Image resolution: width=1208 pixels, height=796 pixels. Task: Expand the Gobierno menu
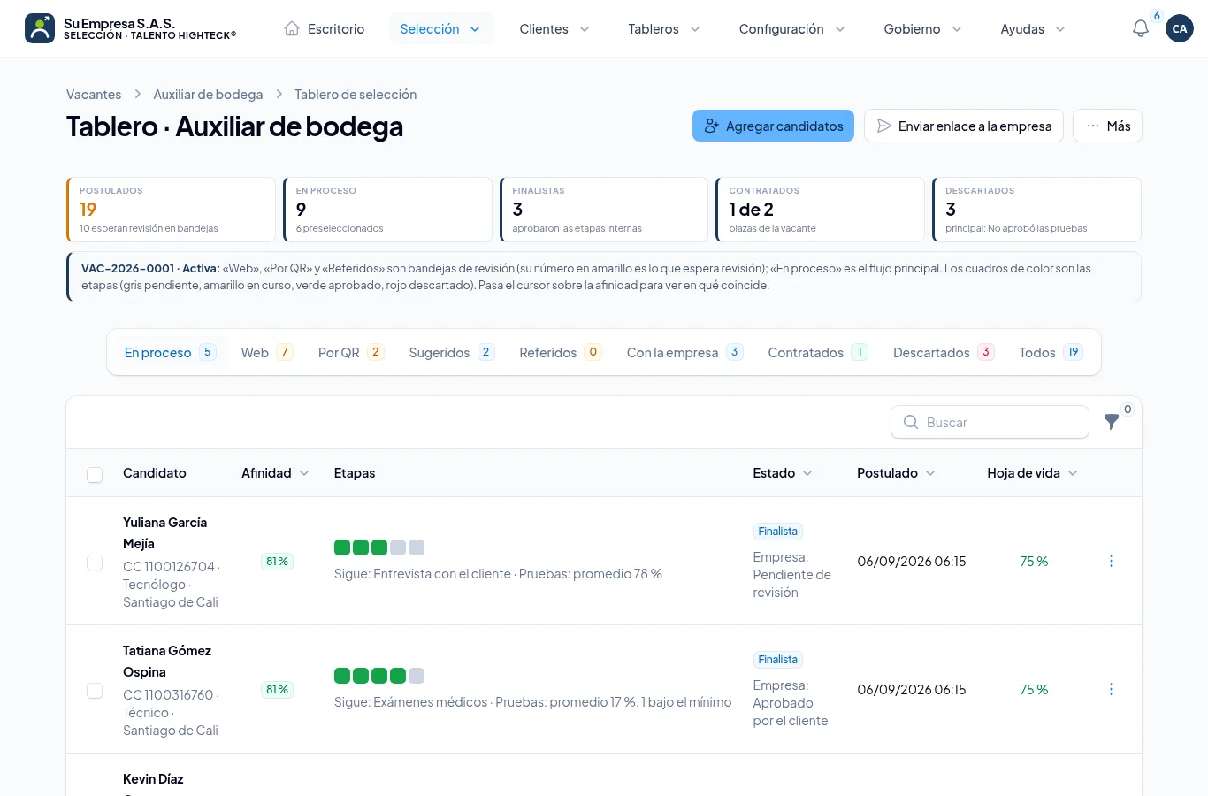pyautogui.click(x=922, y=28)
